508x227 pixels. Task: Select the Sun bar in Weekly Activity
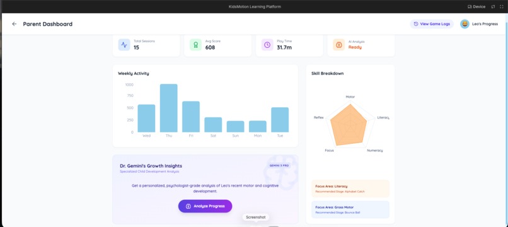tap(236, 127)
